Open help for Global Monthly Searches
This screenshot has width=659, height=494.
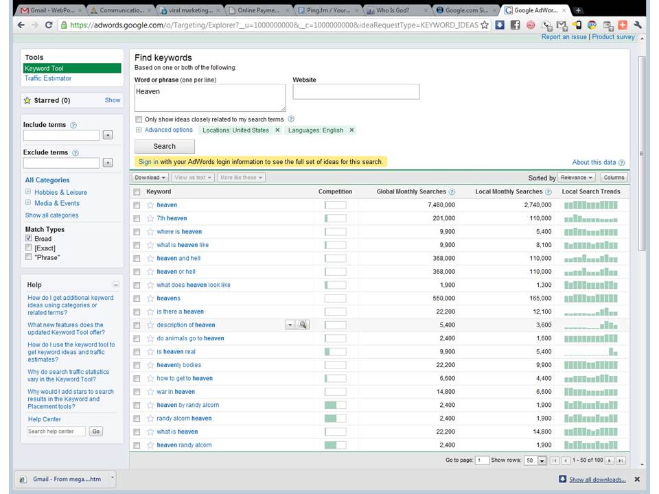452,192
